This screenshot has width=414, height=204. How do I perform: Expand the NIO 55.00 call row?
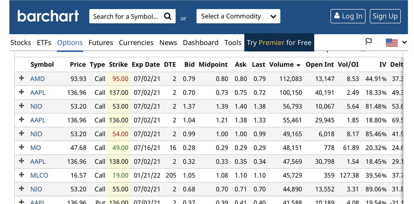click(21, 188)
